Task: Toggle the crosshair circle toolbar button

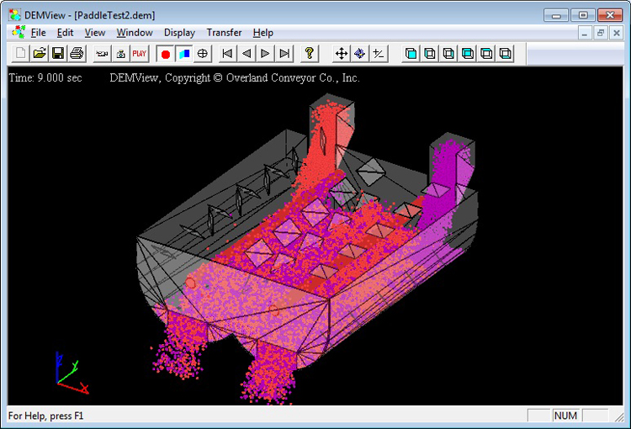Action: (x=203, y=54)
